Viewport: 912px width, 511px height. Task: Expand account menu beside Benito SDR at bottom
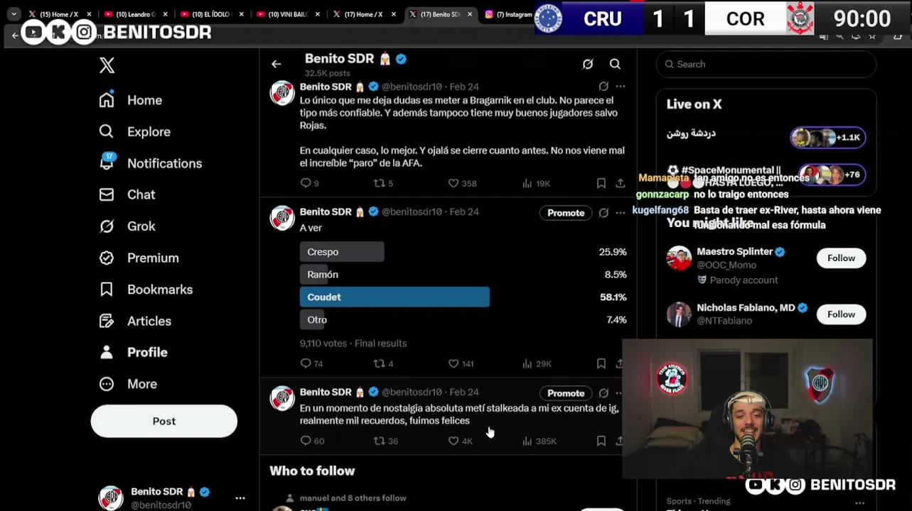tap(240, 498)
